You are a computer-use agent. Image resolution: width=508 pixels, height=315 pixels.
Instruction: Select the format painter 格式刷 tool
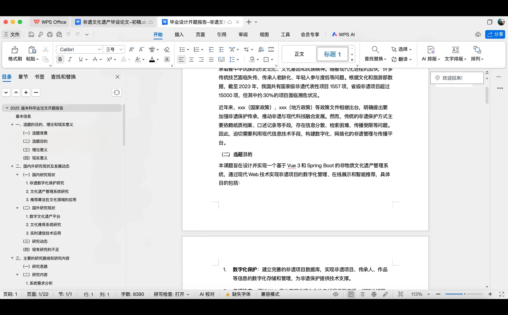[x=15, y=54]
